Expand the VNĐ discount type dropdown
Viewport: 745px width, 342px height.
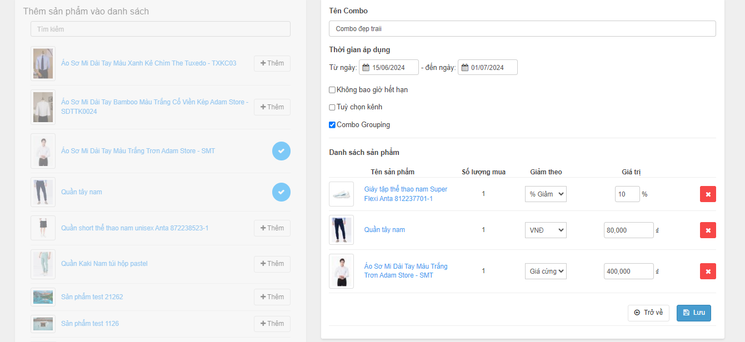546,230
